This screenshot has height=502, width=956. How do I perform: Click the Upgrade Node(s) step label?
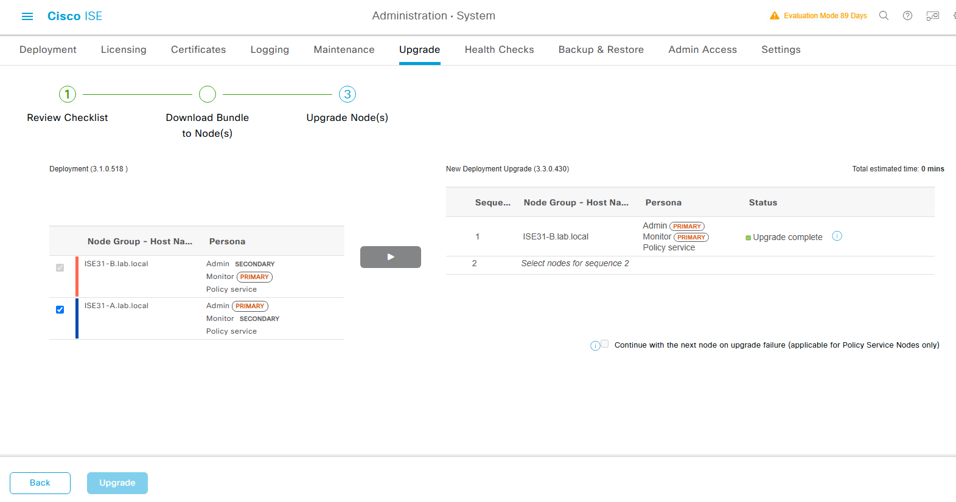pos(347,118)
